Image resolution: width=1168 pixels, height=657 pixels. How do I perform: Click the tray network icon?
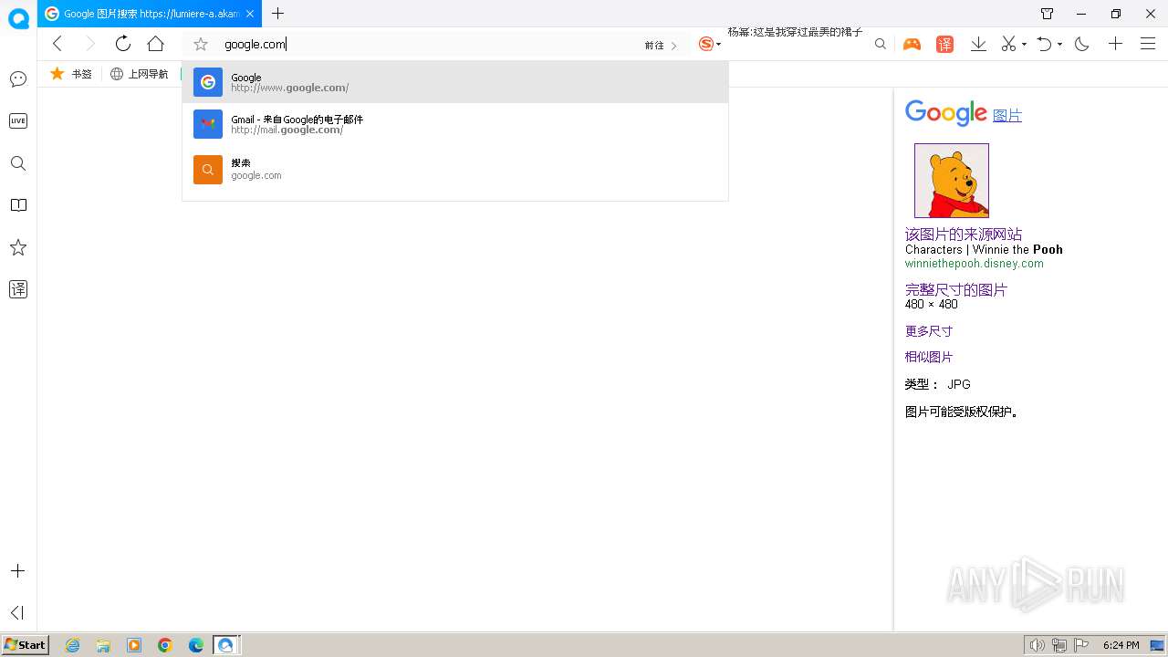coord(1059,645)
